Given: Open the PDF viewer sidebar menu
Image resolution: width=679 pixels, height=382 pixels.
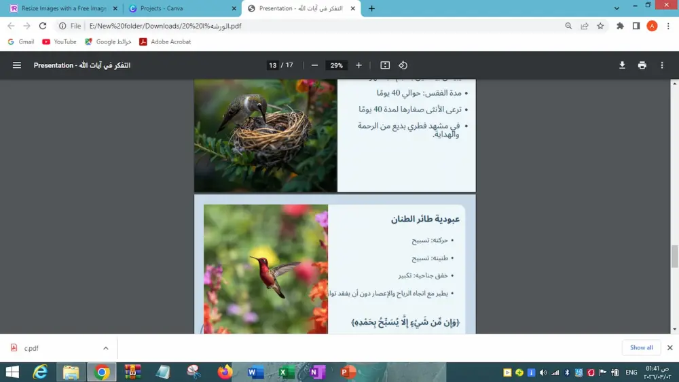Looking at the screenshot, I should point(17,65).
